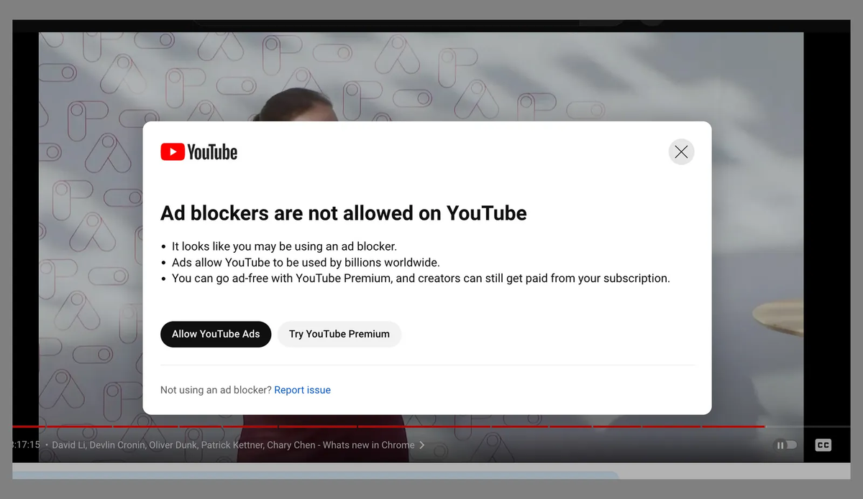Screen dimensions: 863x499
Task: Toggle the play/pause switch on the player
Action: coord(785,445)
